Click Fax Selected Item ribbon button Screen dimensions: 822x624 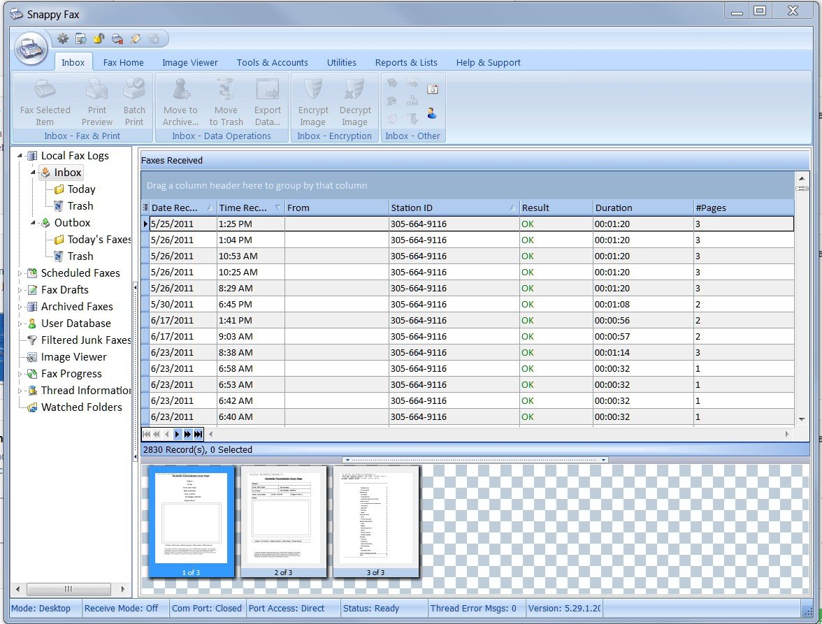pyautogui.click(x=45, y=101)
